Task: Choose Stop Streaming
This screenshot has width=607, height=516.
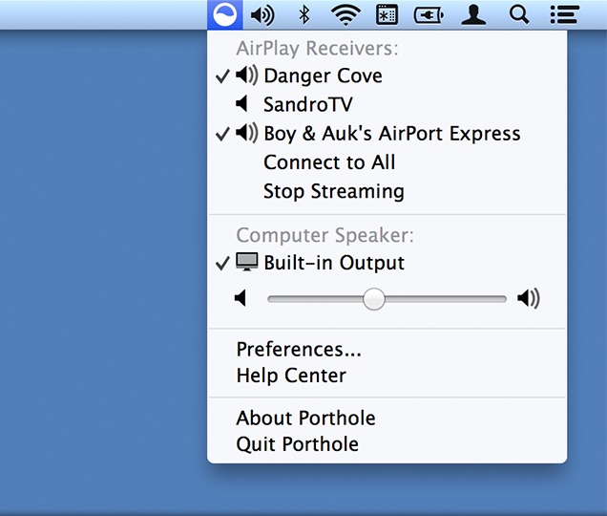Action: coord(333,191)
